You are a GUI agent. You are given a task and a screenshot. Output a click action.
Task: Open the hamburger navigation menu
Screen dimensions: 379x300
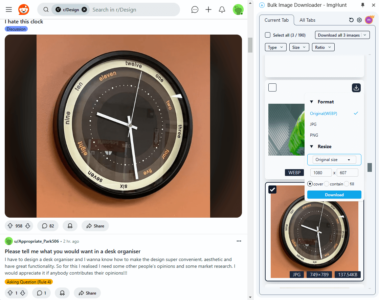point(9,9)
